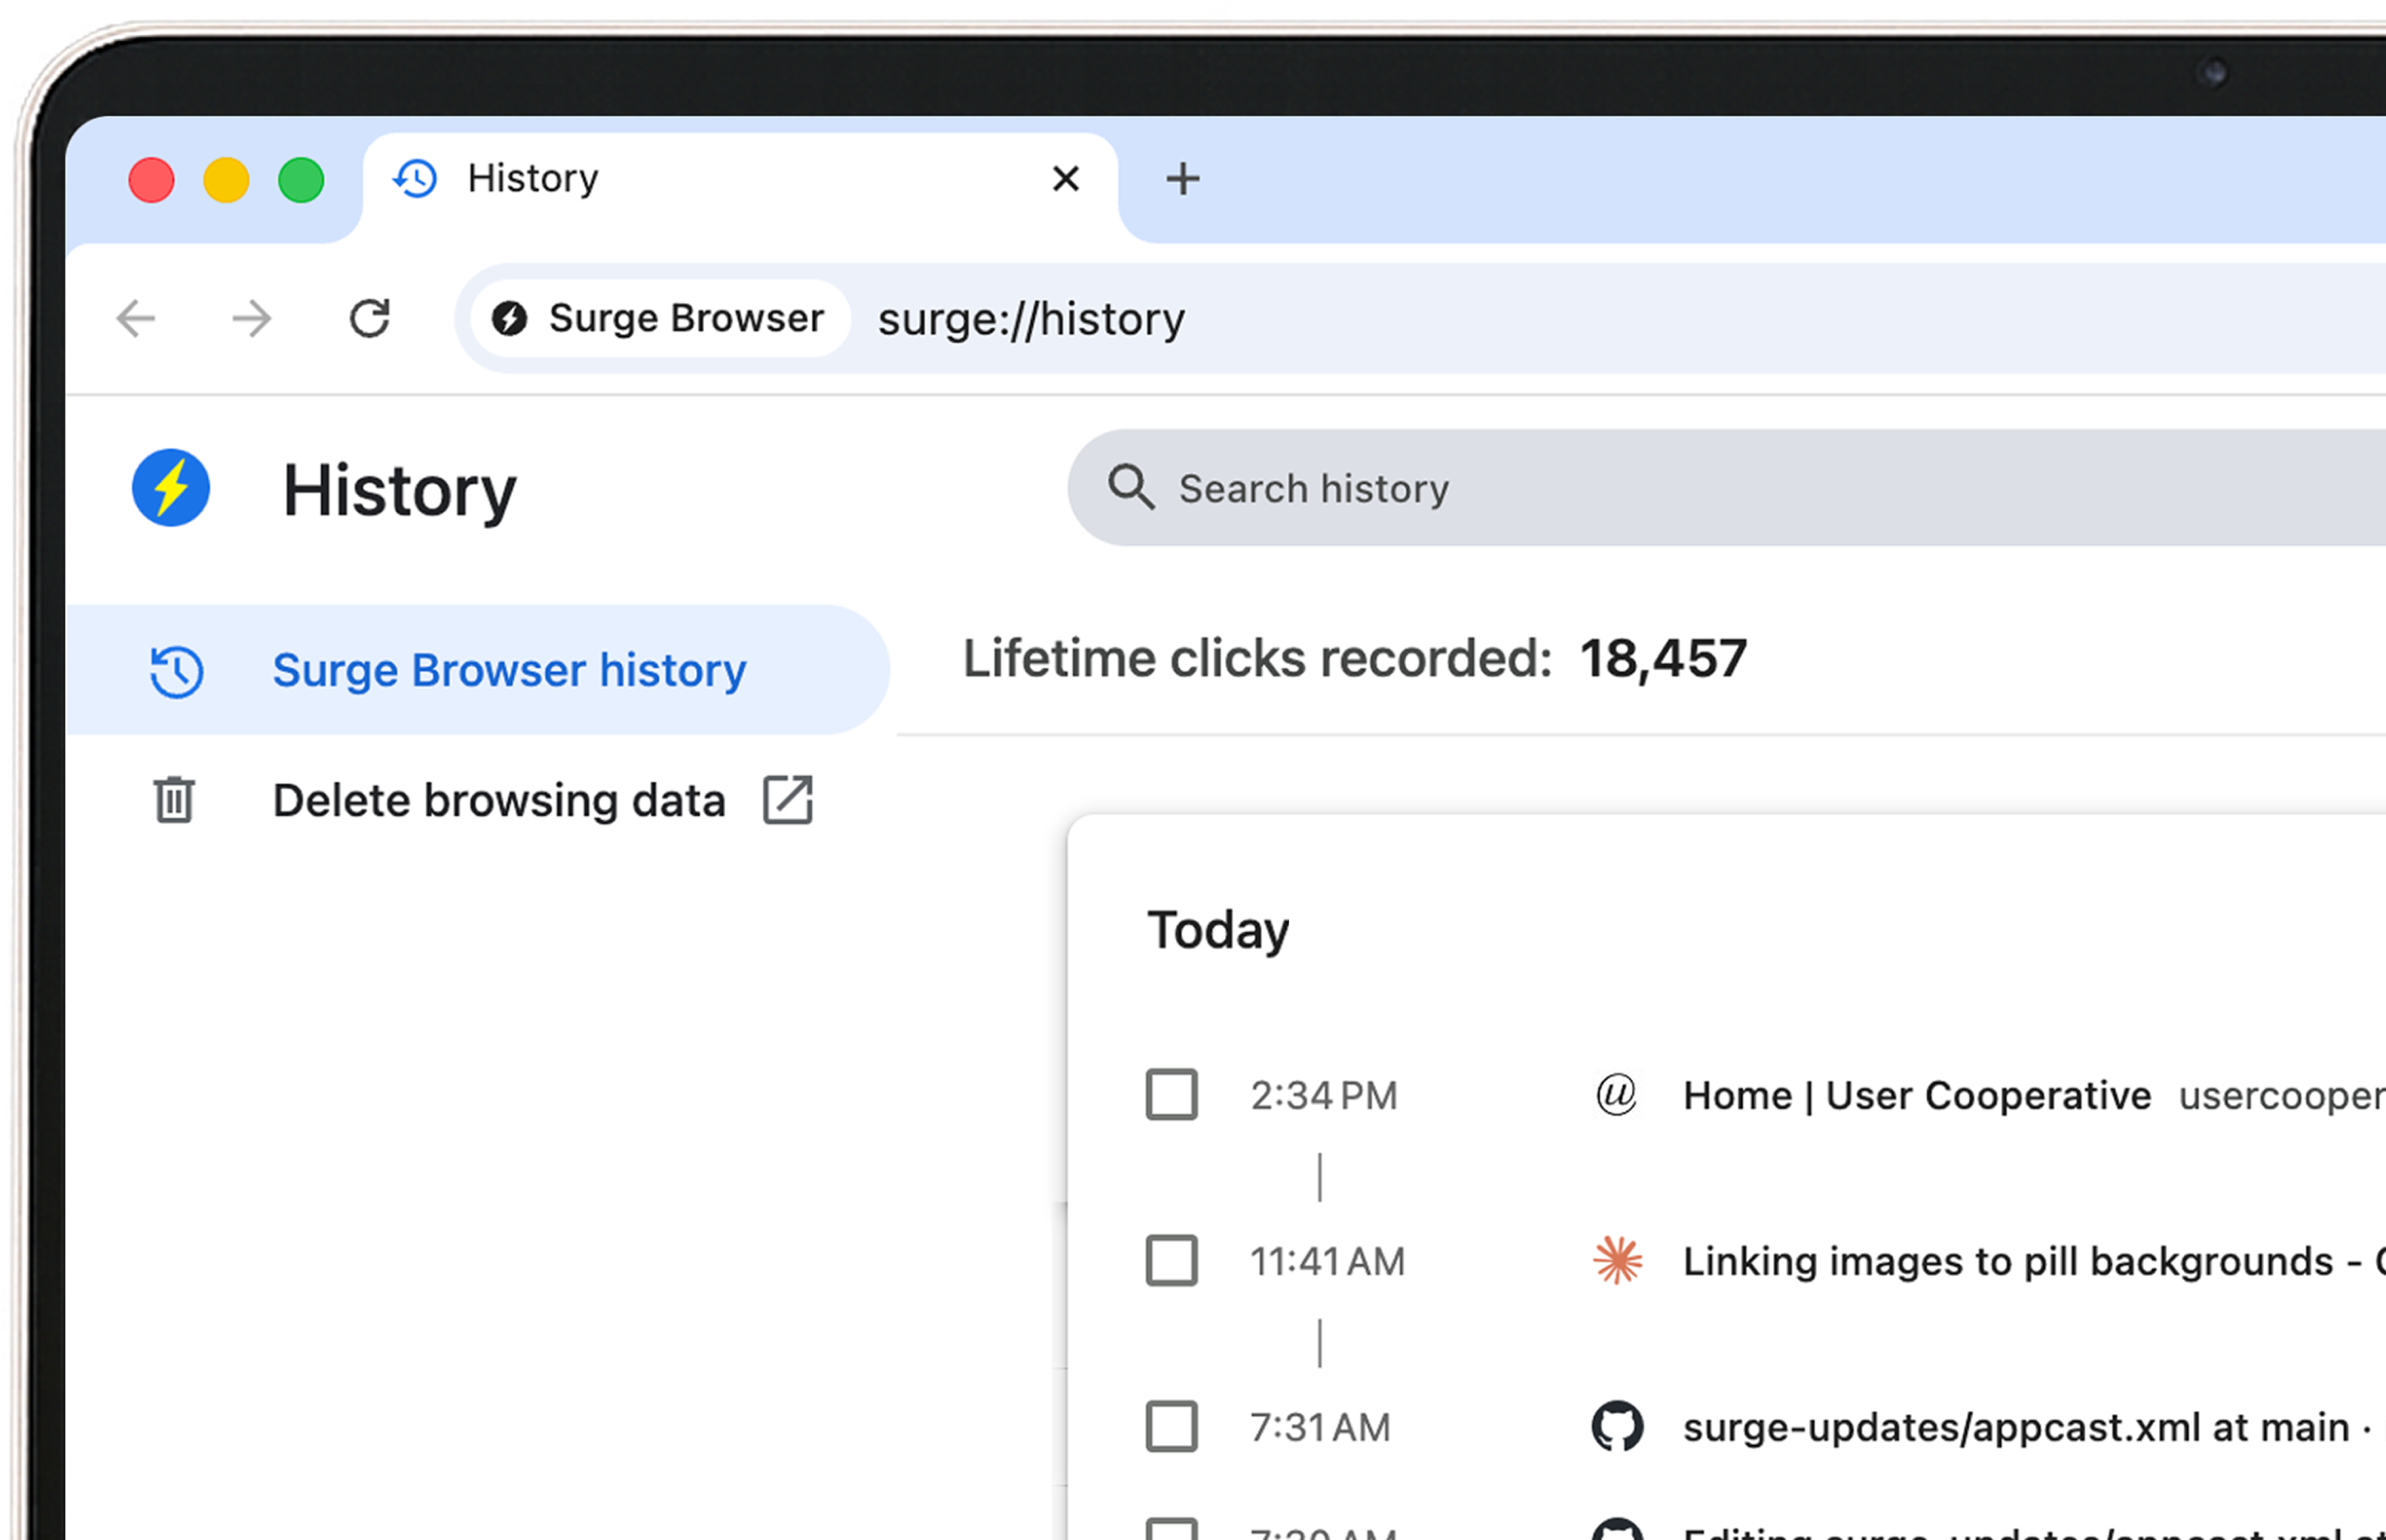Go forward with the forward arrow
Screen dimensions: 2386x1540
(252, 319)
